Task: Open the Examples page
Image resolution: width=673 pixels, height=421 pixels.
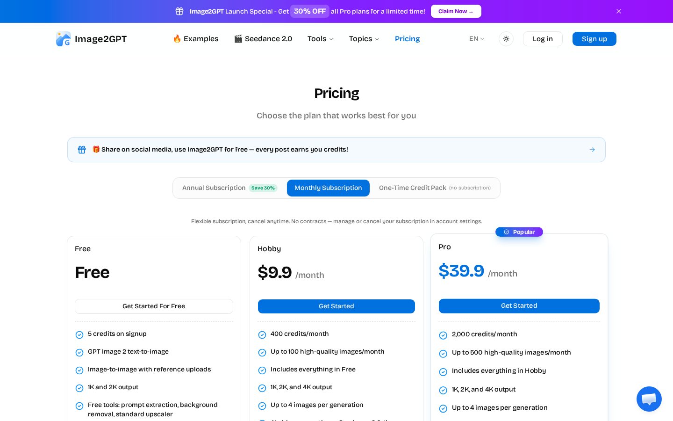Action: pos(195,39)
